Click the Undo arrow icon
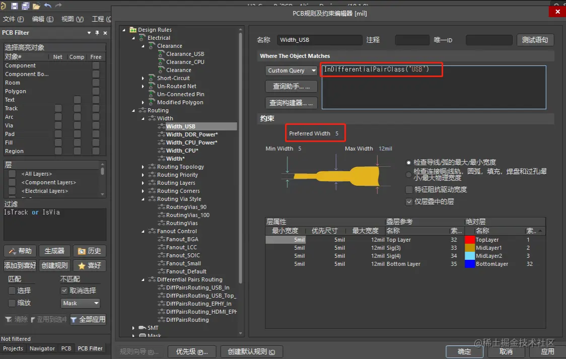 (x=47, y=6)
